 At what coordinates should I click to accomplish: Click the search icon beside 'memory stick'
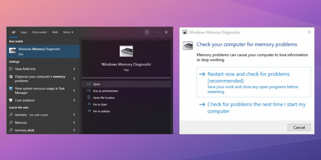(x=11, y=130)
